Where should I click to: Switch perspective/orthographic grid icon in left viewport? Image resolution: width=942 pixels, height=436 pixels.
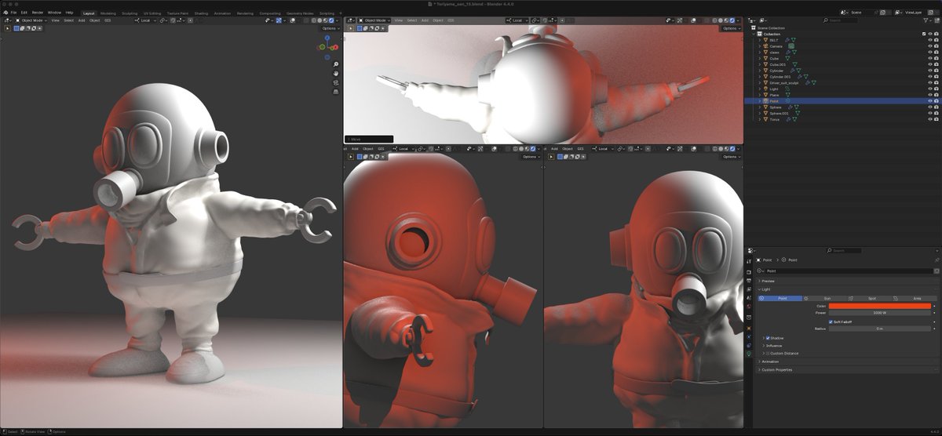click(x=336, y=91)
